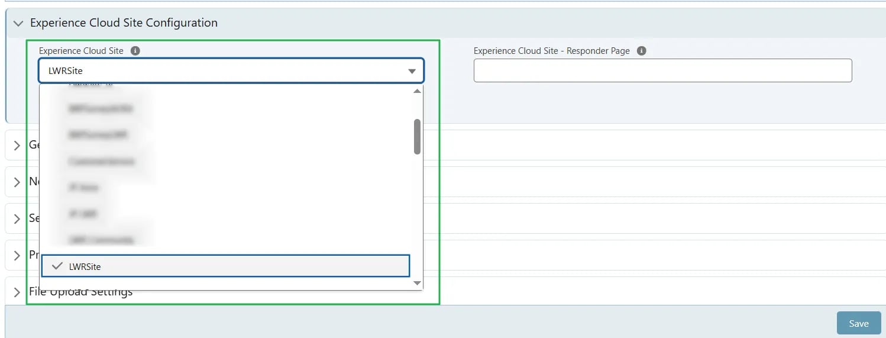Click the dropdown list scroll-up arrow

[x=417, y=91]
